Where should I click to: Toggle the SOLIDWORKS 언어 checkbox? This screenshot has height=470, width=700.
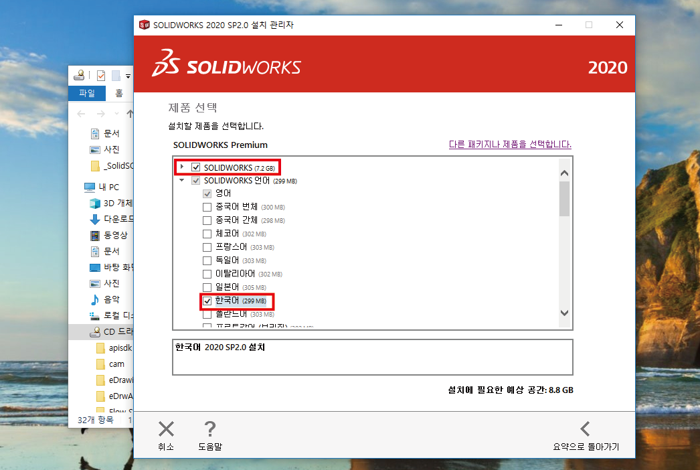[x=195, y=181]
